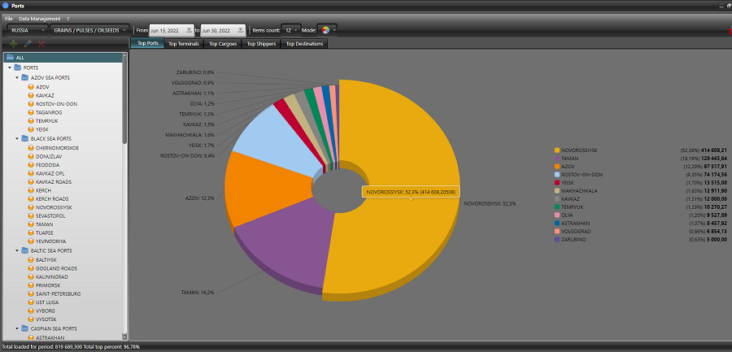Click the TEMRYUK green legend swatch

[x=557, y=206]
